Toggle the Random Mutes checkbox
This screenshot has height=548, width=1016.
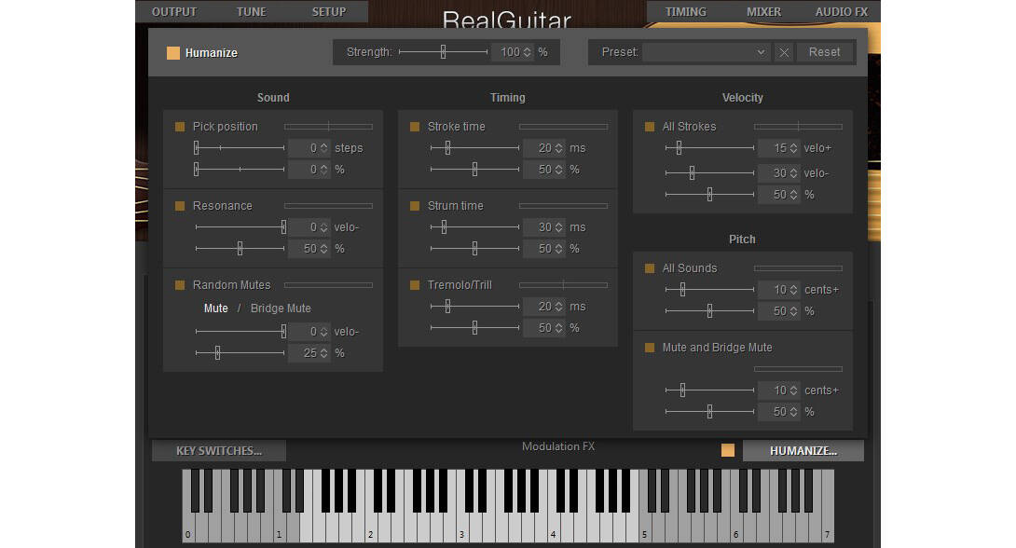click(180, 285)
